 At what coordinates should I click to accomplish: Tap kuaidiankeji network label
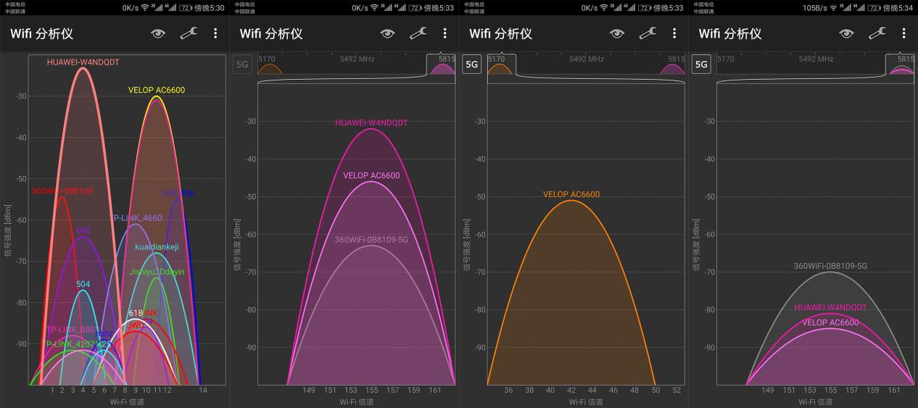[157, 247]
